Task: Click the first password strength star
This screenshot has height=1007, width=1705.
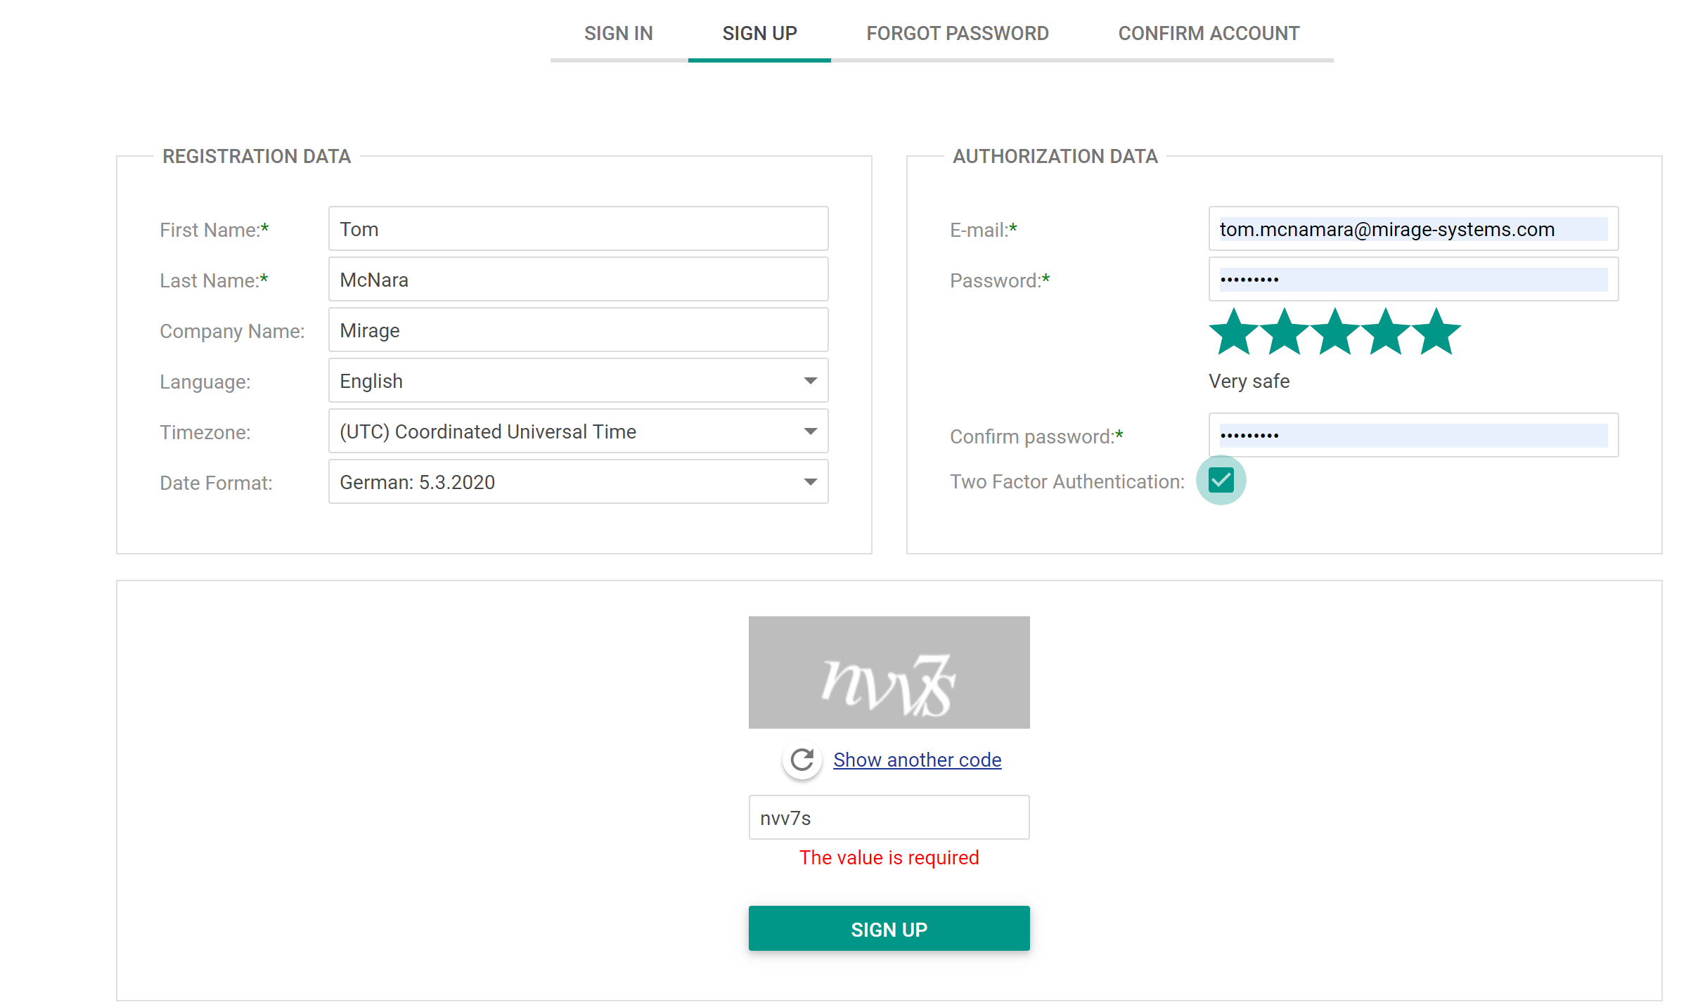Action: tap(1233, 332)
